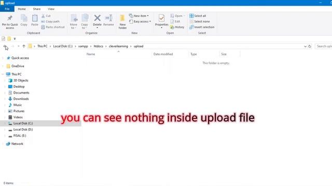332x186 pixels.
Task: Open Videos in navigation pane
Action: 18,117
